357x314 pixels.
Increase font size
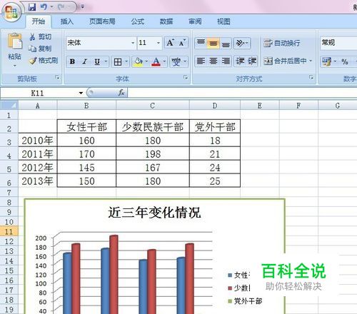[x=170, y=43]
